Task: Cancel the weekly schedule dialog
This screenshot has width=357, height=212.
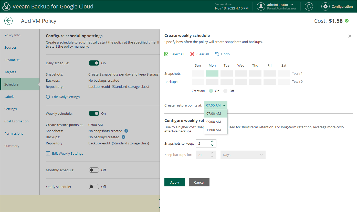Action: [x=199, y=182]
